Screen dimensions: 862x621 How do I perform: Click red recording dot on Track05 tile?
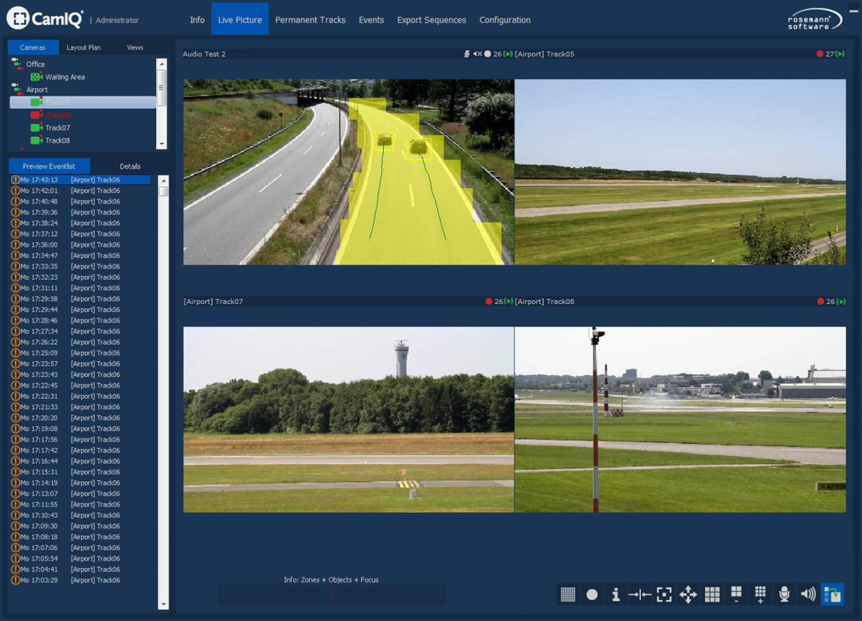point(820,54)
